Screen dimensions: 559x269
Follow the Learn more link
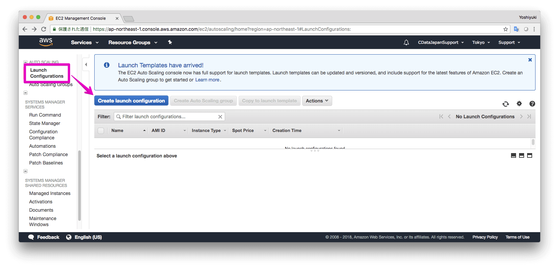pos(207,80)
